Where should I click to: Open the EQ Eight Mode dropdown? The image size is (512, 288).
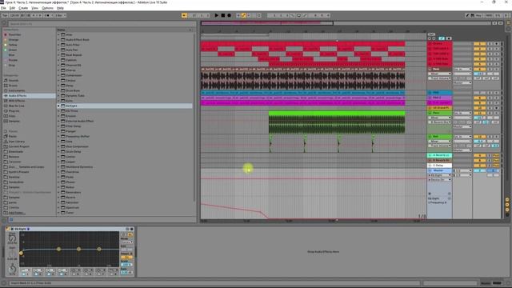tap(126, 242)
